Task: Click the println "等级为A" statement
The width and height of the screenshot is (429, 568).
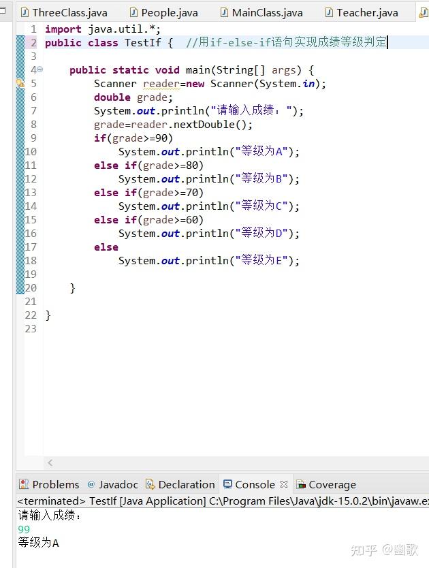Action: 209,151
